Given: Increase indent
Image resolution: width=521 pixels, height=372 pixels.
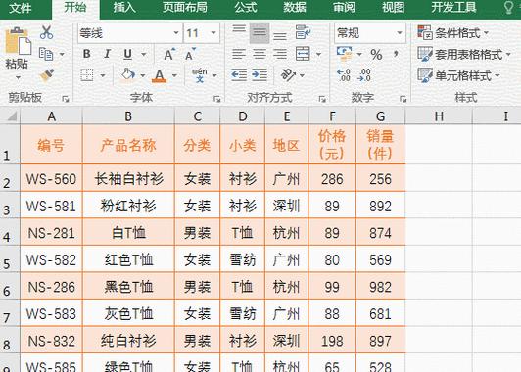Looking at the screenshot, I should 260,75.
